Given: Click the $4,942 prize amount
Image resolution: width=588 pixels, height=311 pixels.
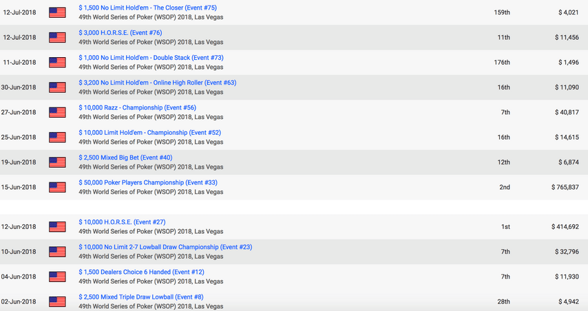Looking at the screenshot, I should 569,301.
